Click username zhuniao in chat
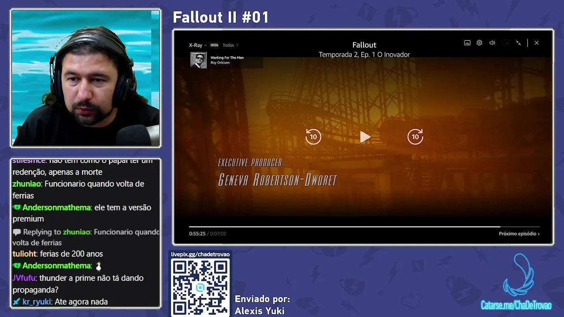The width and height of the screenshot is (564, 317). pyautogui.click(x=26, y=184)
